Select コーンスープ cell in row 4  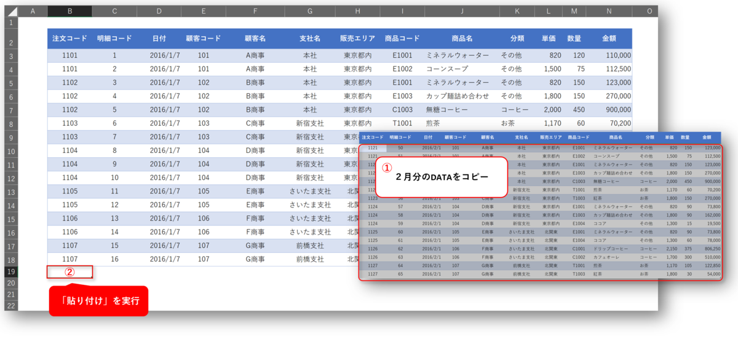pos(462,69)
